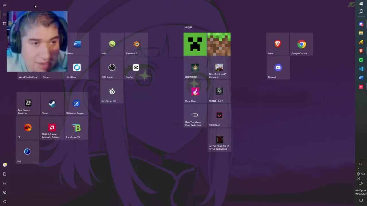367x206 pixels.
Task: Open the Discord tile
Action: [x=278, y=68]
